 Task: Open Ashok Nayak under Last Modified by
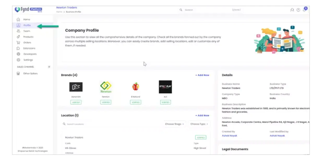(277, 136)
